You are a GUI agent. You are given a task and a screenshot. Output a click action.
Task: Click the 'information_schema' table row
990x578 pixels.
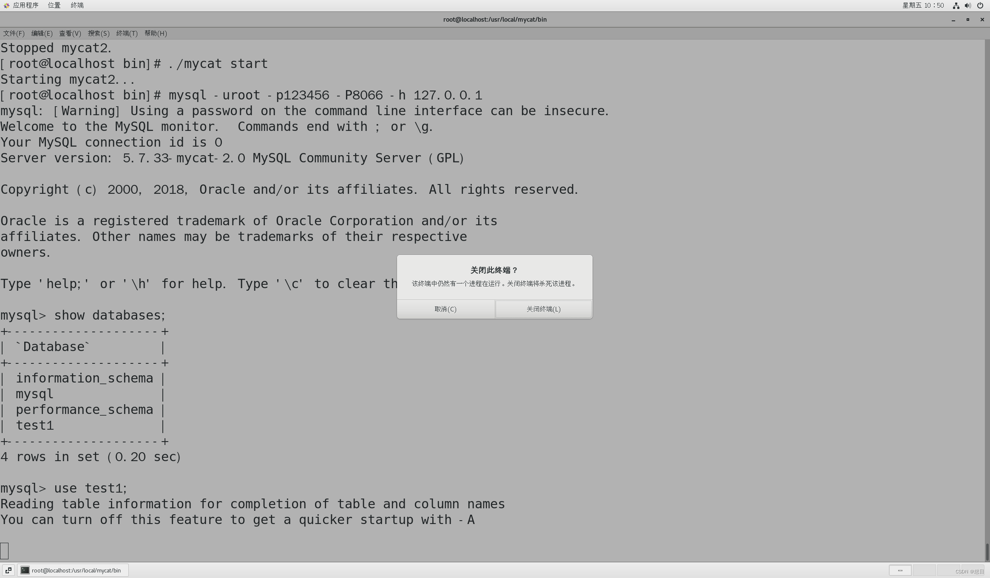(82, 378)
